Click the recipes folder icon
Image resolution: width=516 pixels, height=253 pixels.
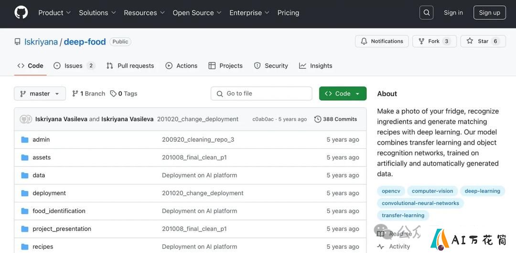25,246
